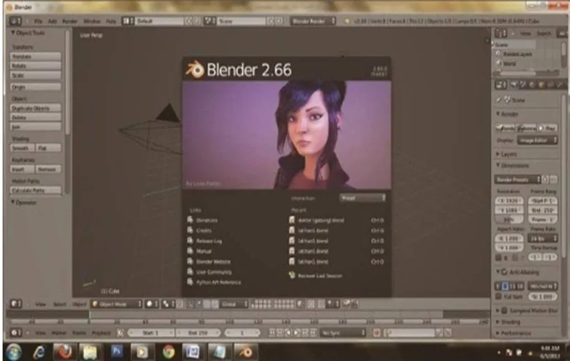Screen dimensions: 570x361
Task: Open the Render Presets dropdown
Action: point(518,179)
